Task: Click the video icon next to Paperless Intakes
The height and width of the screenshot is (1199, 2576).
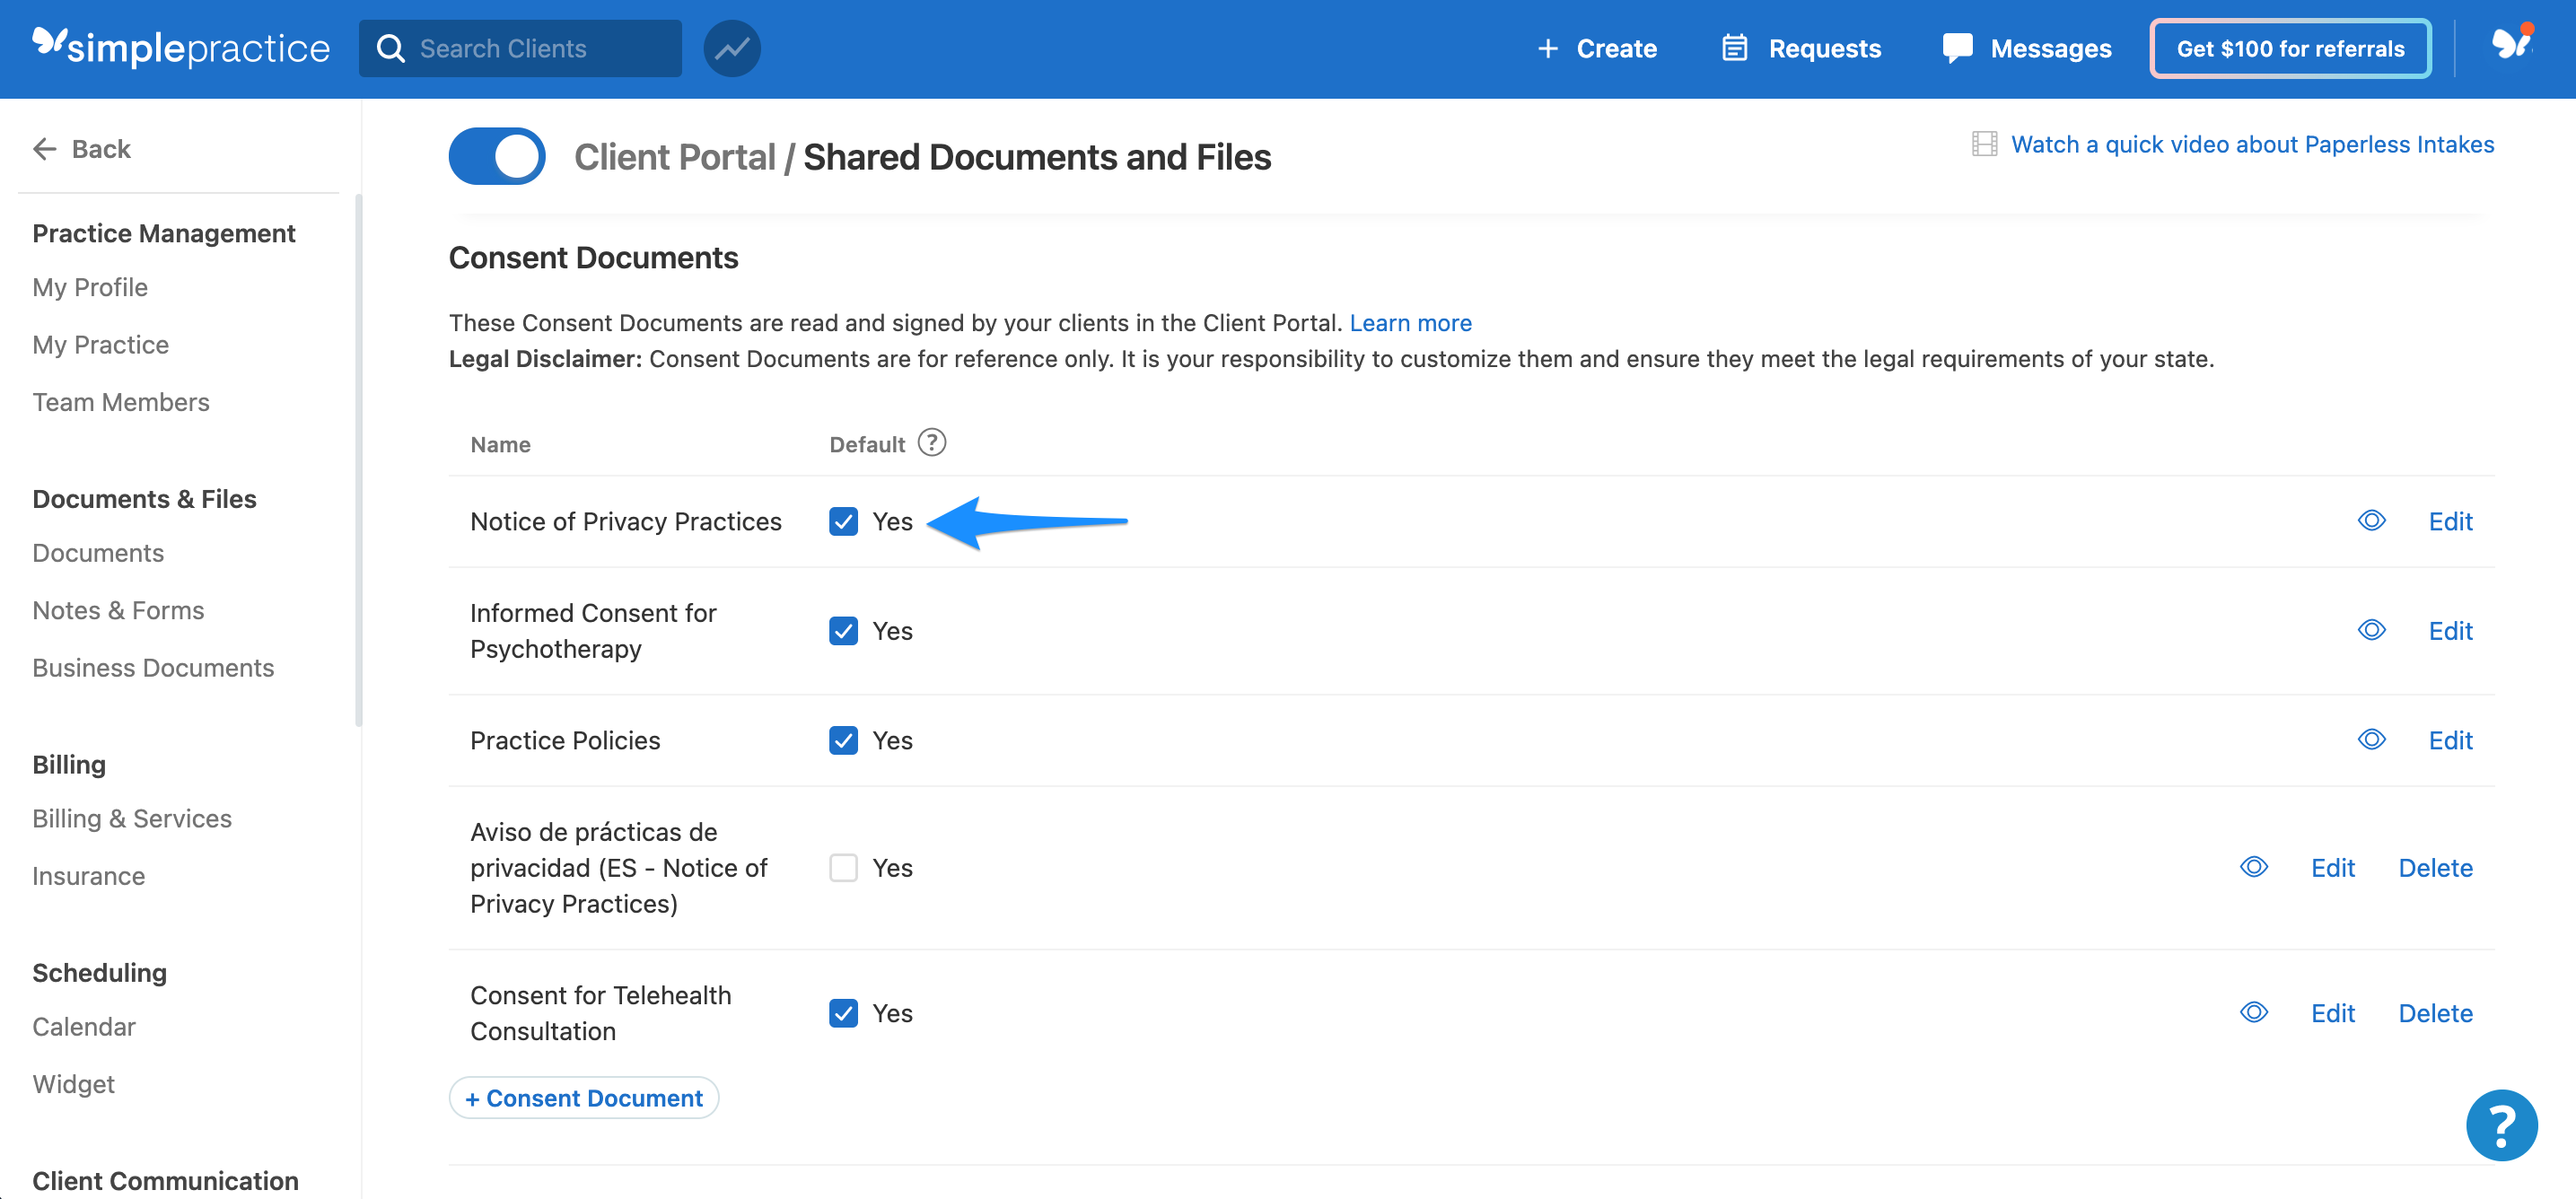Action: (x=1983, y=144)
